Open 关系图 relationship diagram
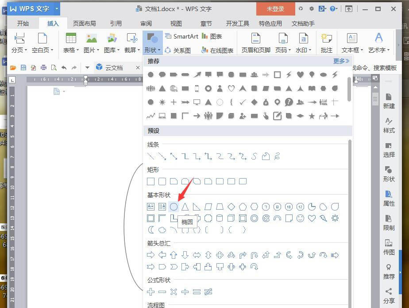 (x=178, y=50)
